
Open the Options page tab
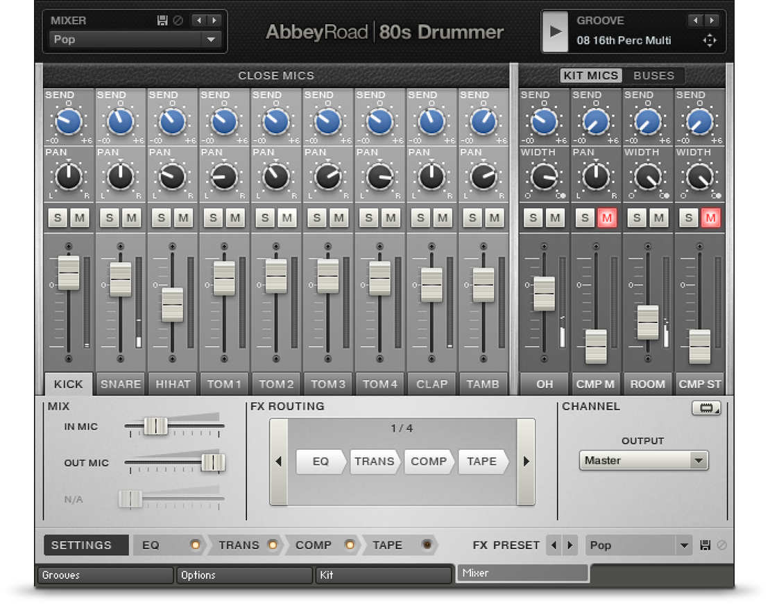[244, 575]
